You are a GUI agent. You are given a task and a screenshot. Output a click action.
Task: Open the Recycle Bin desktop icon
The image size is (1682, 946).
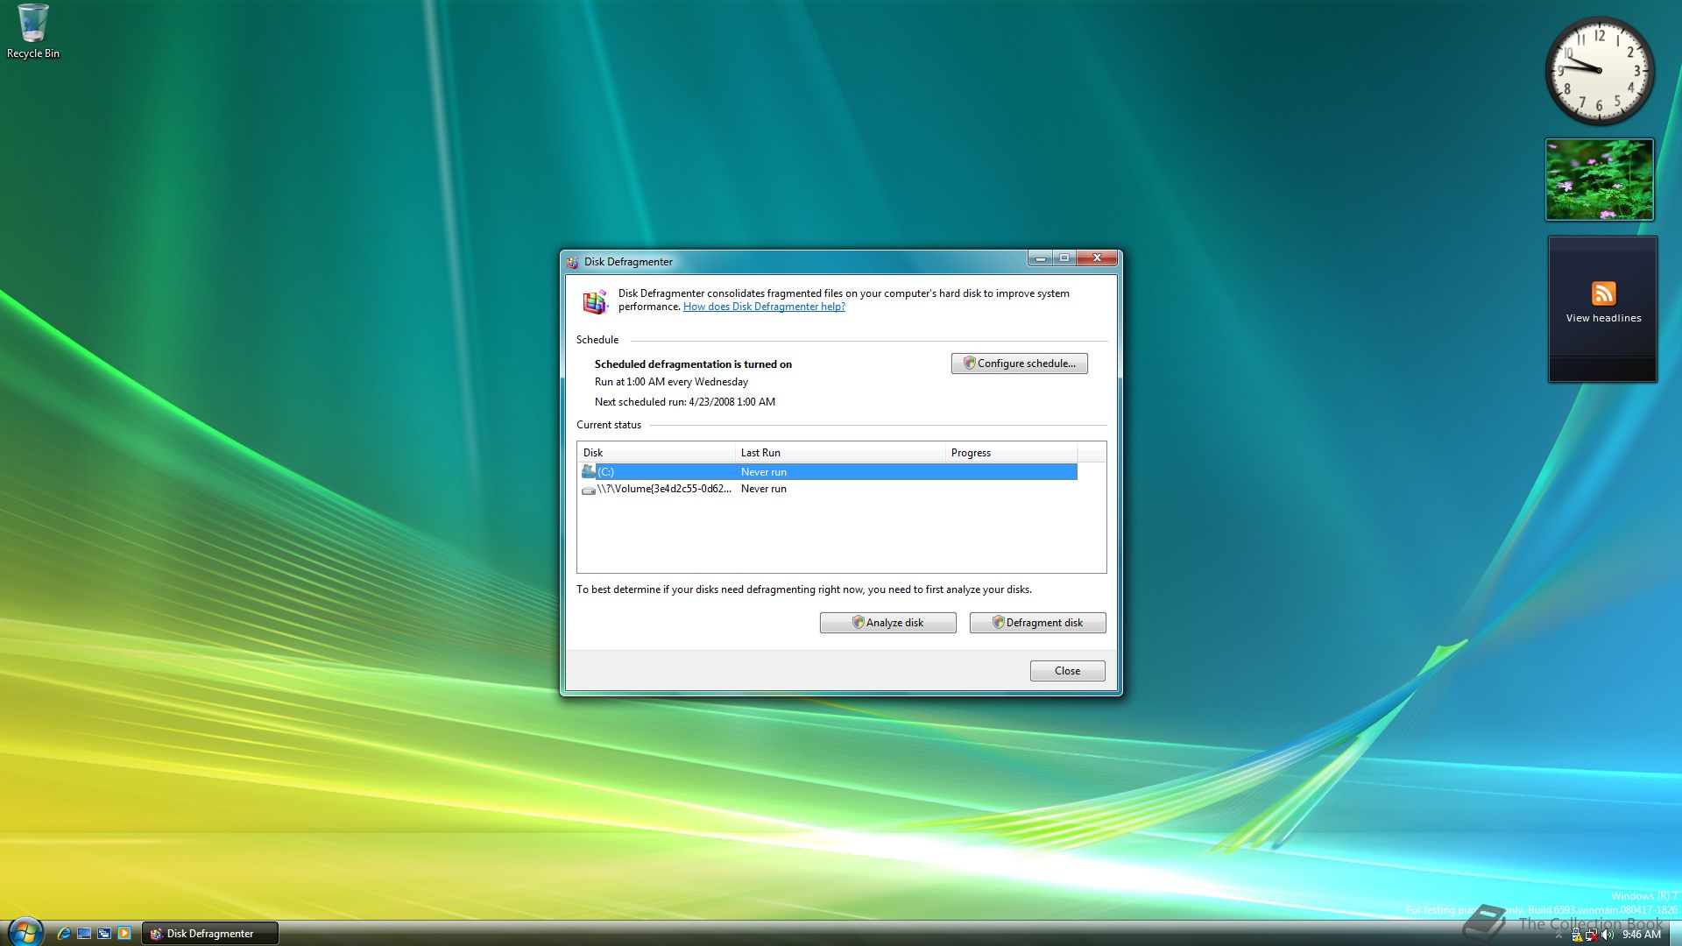[33, 32]
